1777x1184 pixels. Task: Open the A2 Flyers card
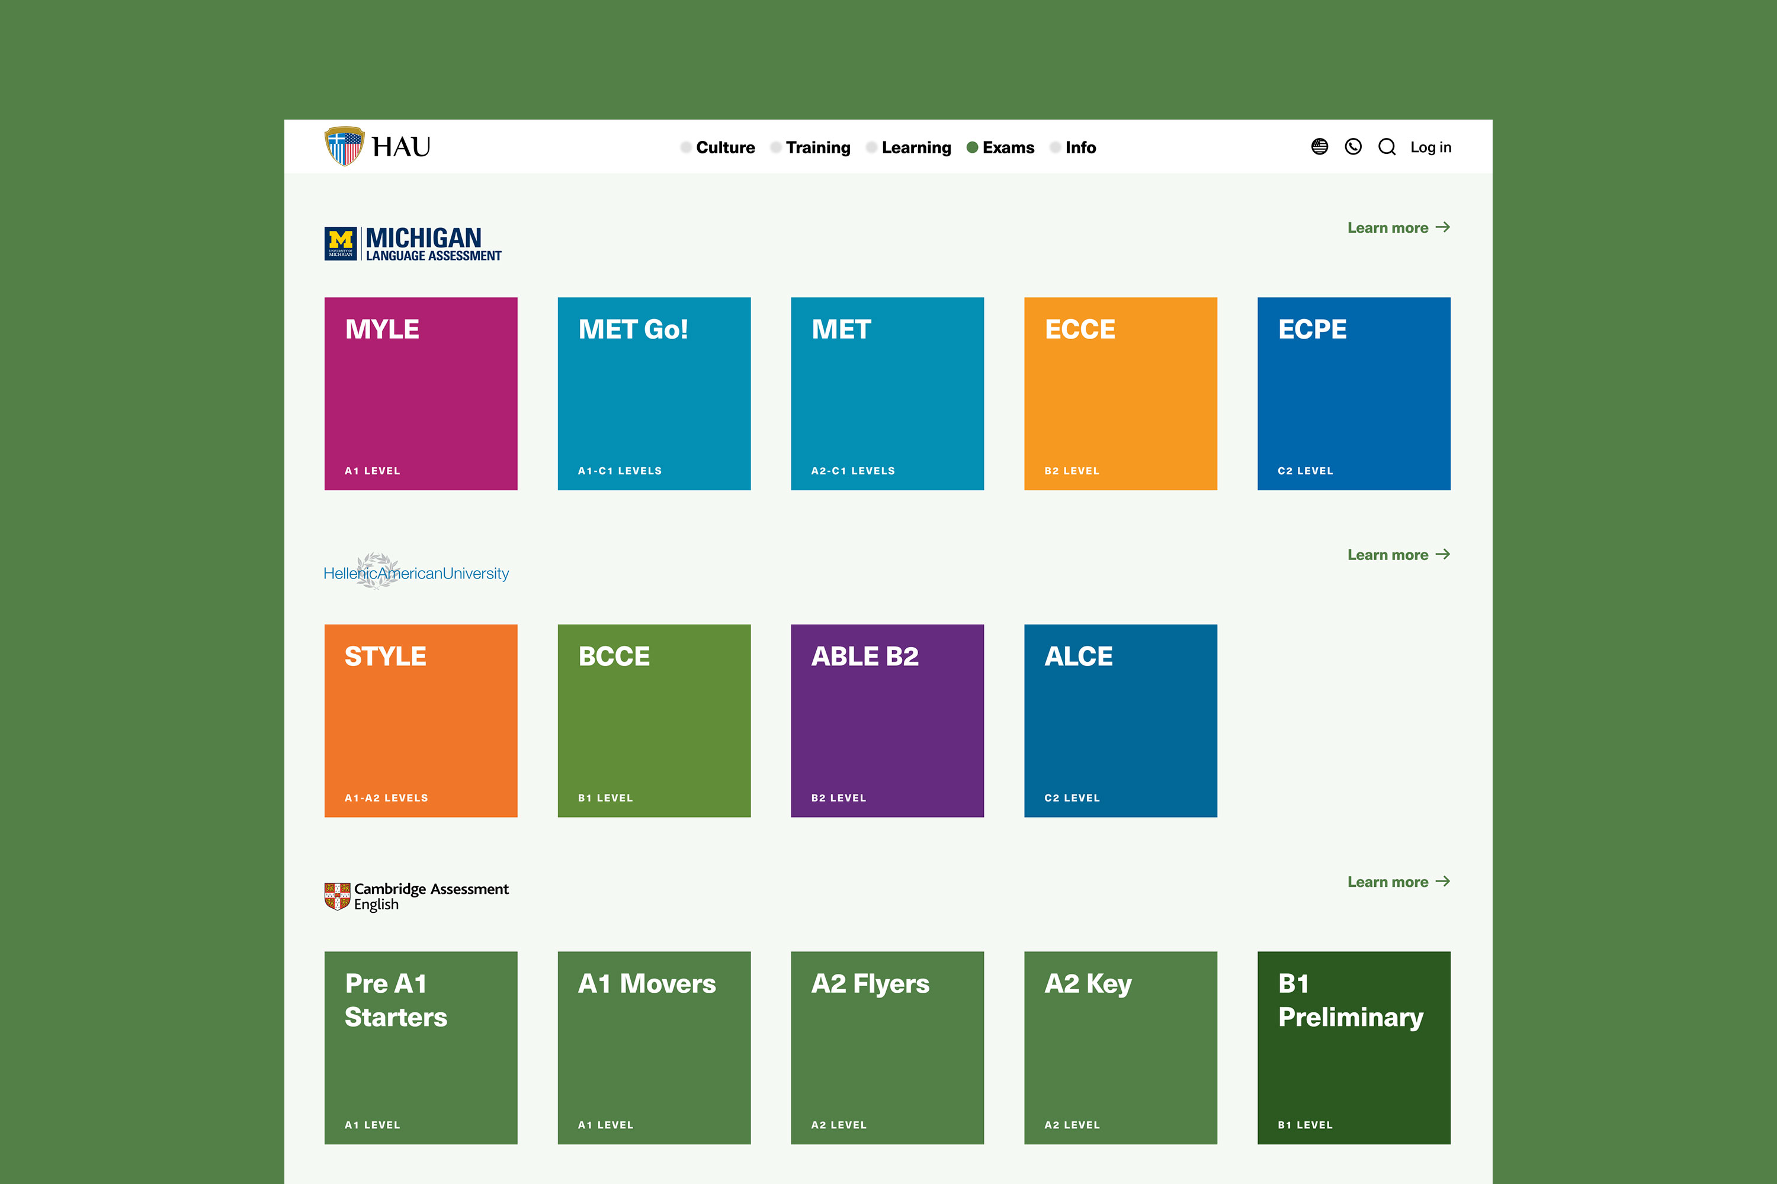coord(887,1047)
